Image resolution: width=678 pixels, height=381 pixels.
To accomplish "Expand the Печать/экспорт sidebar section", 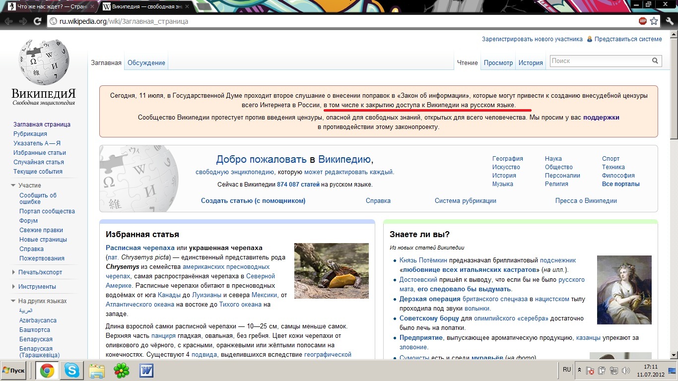I will 13,272.
